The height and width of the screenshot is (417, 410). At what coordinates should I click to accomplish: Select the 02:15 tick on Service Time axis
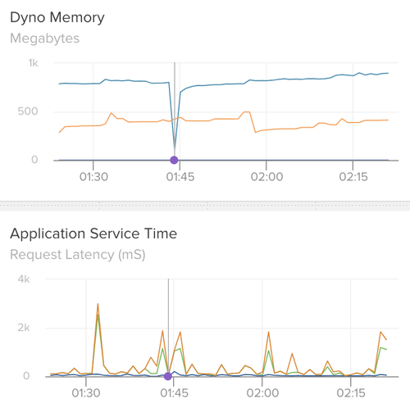click(x=351, y=393)
